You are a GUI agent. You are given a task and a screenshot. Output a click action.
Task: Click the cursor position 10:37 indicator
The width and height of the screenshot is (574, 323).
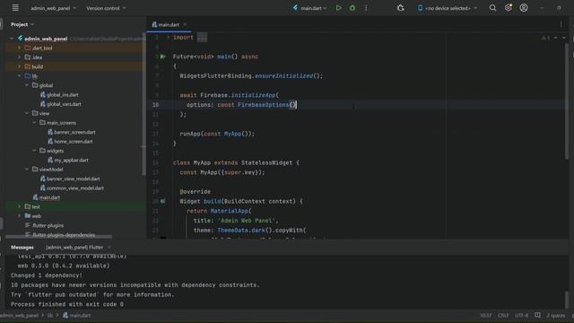pos(485,315)
